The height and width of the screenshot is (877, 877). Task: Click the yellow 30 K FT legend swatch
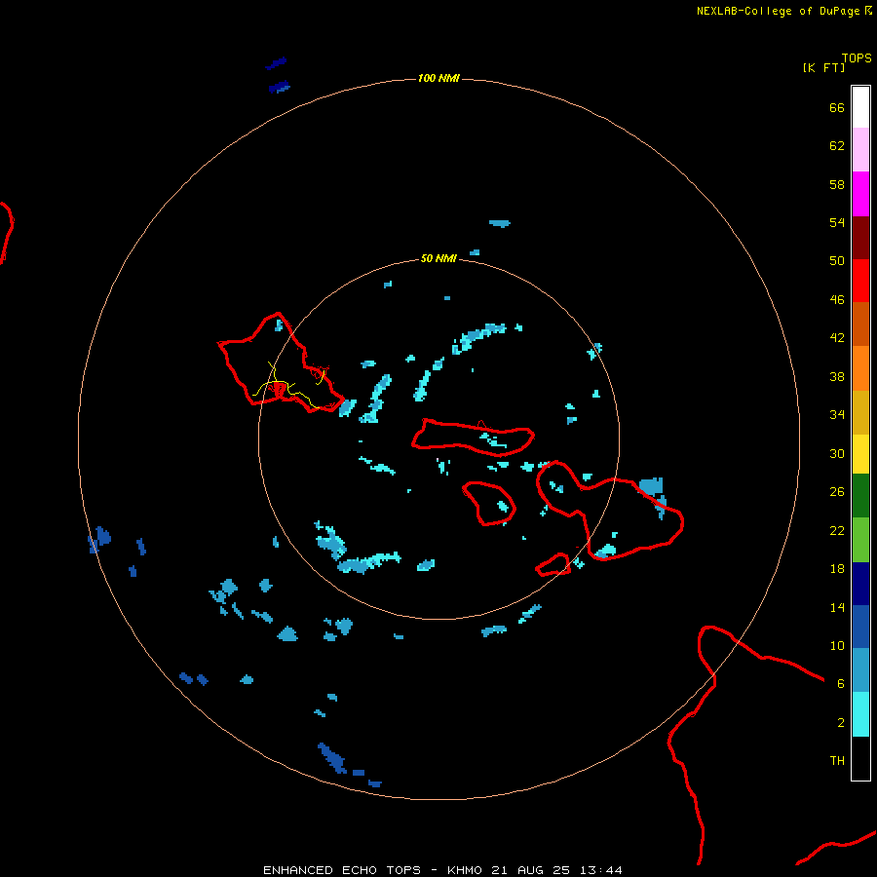point(860,454)
